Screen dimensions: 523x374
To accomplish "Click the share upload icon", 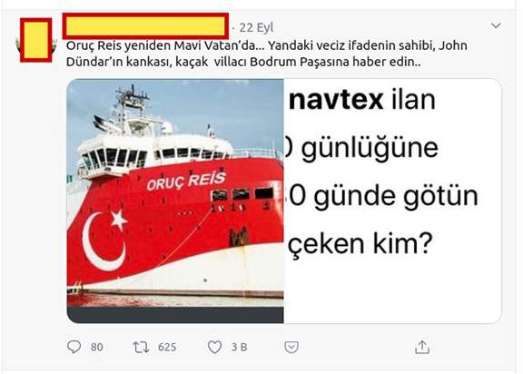I will click(x=422, y=347).
